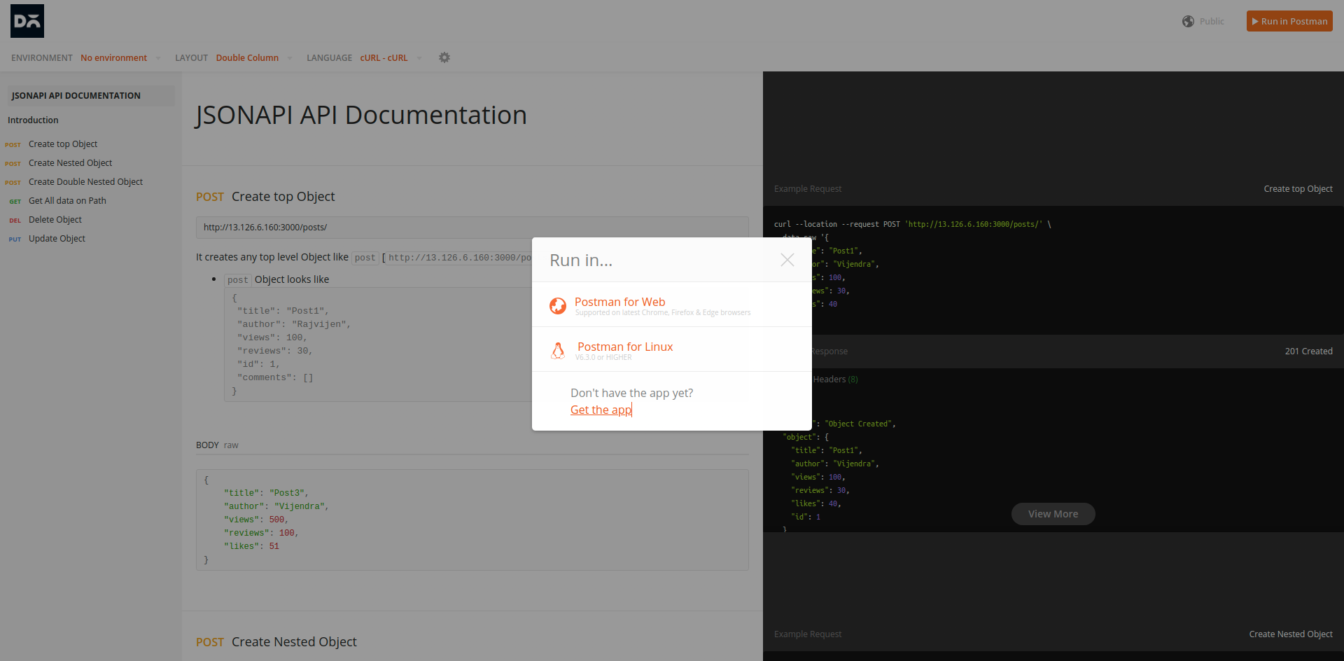Click the BODY raw label
Viewport: 1344px width, 661px height.
coord(217,445)
